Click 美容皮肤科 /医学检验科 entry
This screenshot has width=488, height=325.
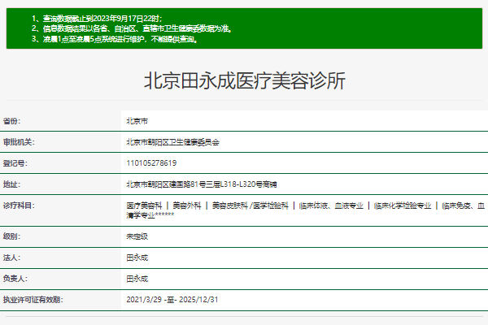click(x=251, y=206)
